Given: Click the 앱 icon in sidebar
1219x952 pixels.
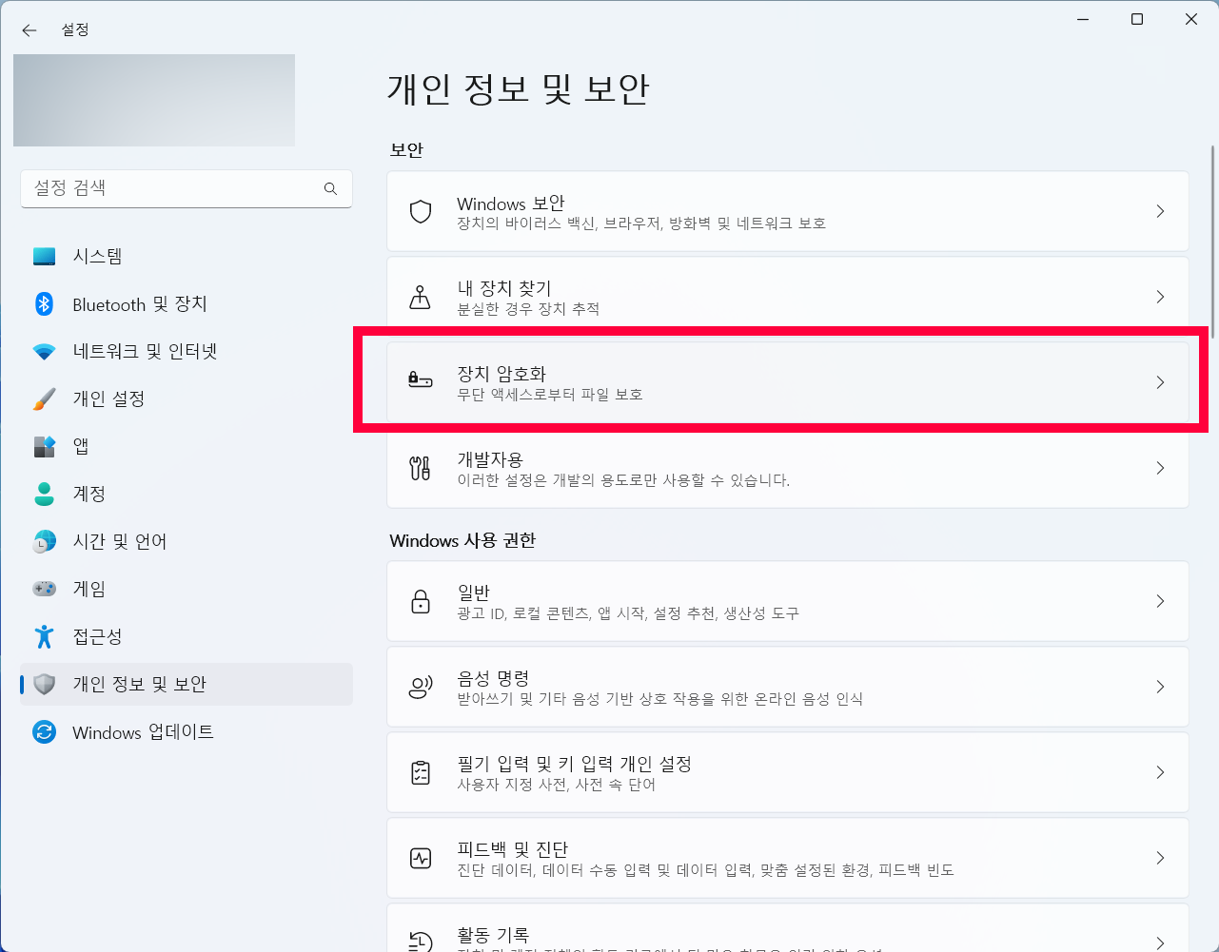Looking at the screenshot, I should [44, 446].
